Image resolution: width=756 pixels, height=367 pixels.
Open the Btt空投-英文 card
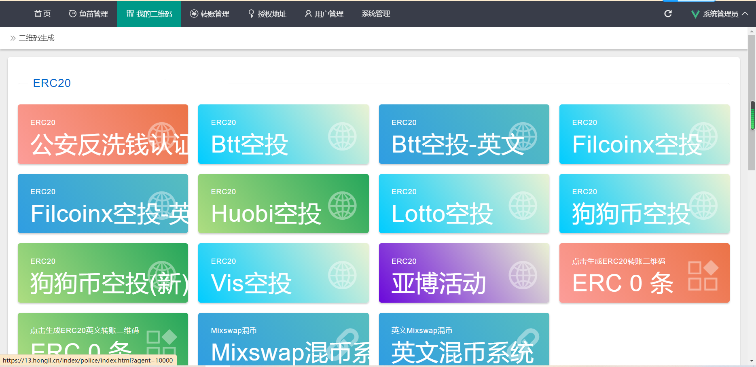464,134
